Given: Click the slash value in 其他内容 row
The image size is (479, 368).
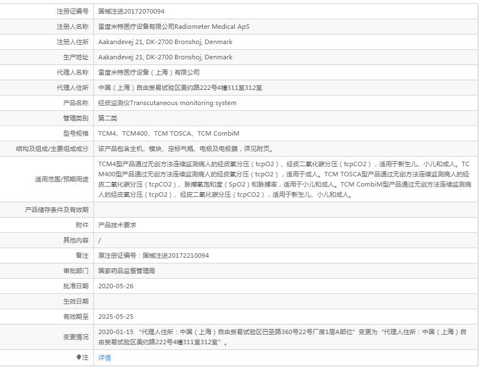Looking at the screenshot, I should [100, 240].
